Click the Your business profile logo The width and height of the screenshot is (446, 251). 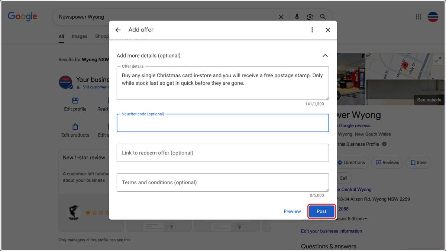coord(66,82)
